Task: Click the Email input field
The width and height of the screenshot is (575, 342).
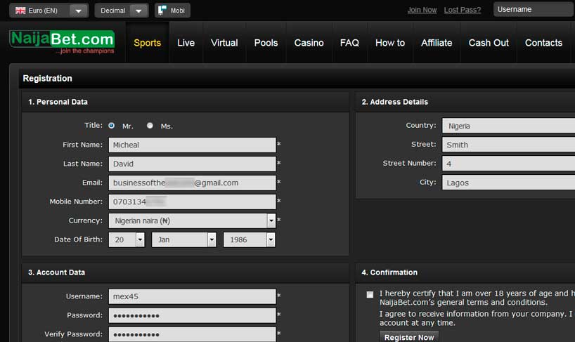Action: 192,183
